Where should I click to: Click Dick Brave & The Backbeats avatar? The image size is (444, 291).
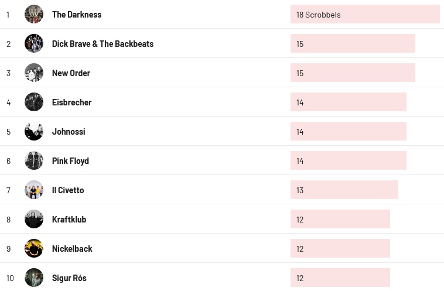(34, 43)
